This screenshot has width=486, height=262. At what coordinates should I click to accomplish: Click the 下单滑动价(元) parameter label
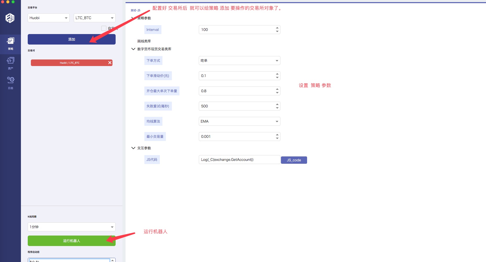coord(158,76)
